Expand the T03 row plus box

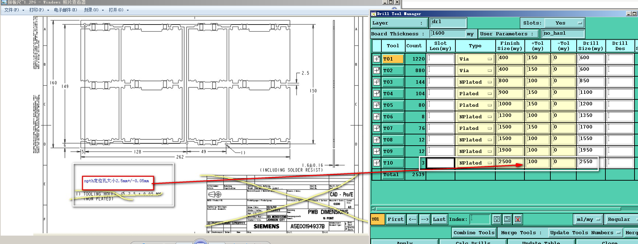tap(376, 82)
